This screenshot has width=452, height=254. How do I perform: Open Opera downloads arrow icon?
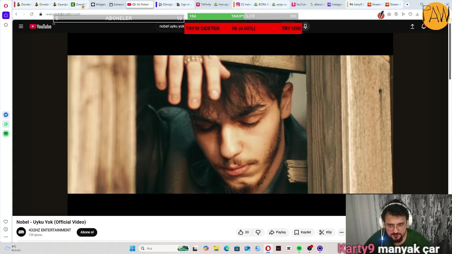coord(417,14)
